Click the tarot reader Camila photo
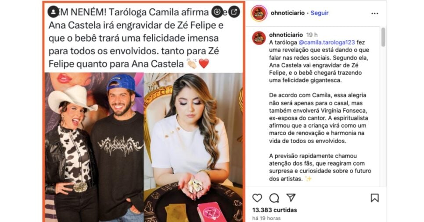The width and height of the screenshot is (424, 222). (x=193, y=147)
